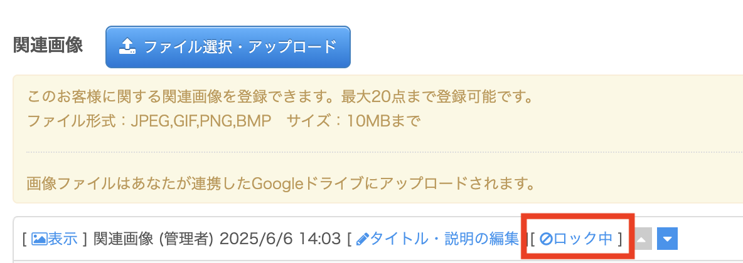Click the opening bracket before 表示
This screenshot has height=263, width=743.
(x=24, y=239)
